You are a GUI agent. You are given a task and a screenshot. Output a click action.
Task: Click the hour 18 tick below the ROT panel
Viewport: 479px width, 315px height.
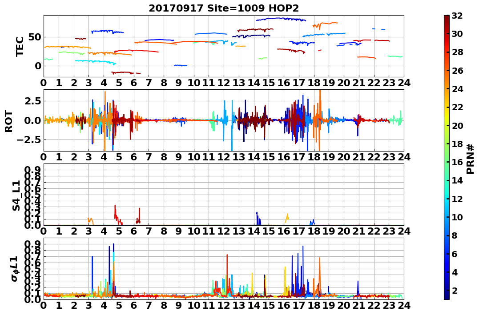point(314,157)
